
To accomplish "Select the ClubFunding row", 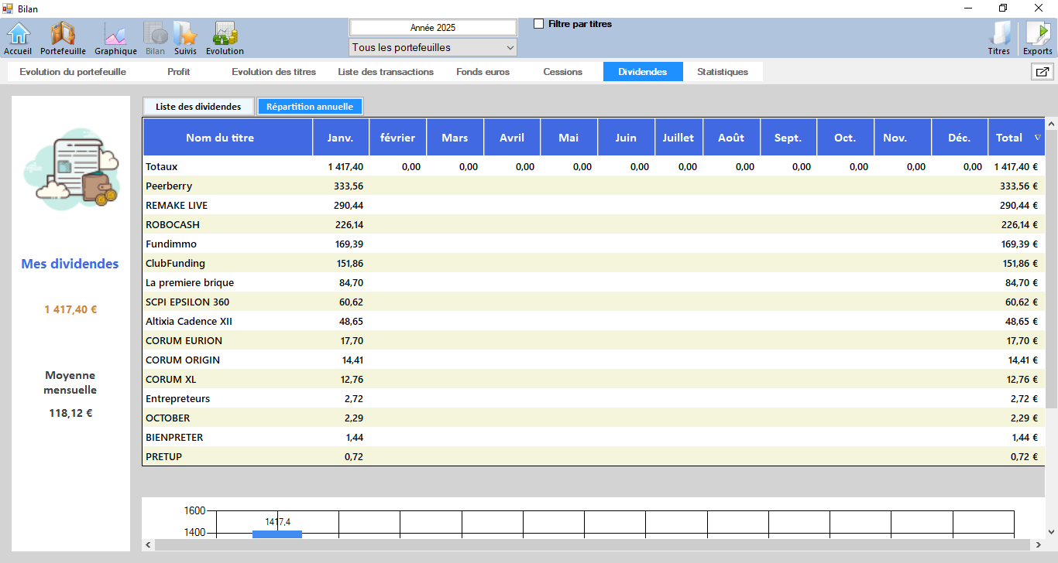I will pyautogui.click(x=594, y=263).
